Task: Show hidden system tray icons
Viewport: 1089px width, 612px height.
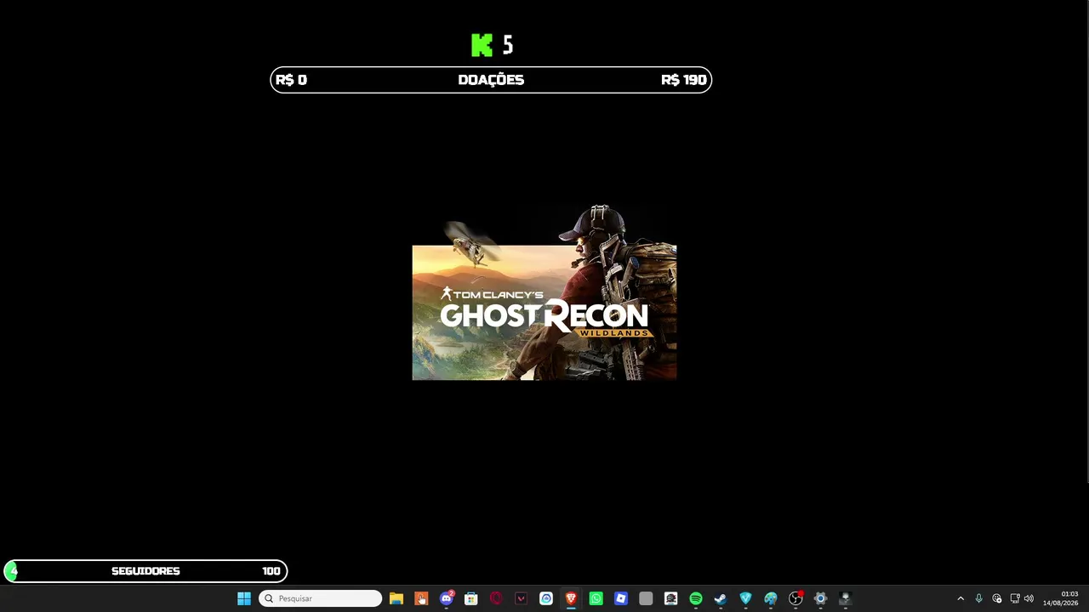Action: tap(961, 598)
